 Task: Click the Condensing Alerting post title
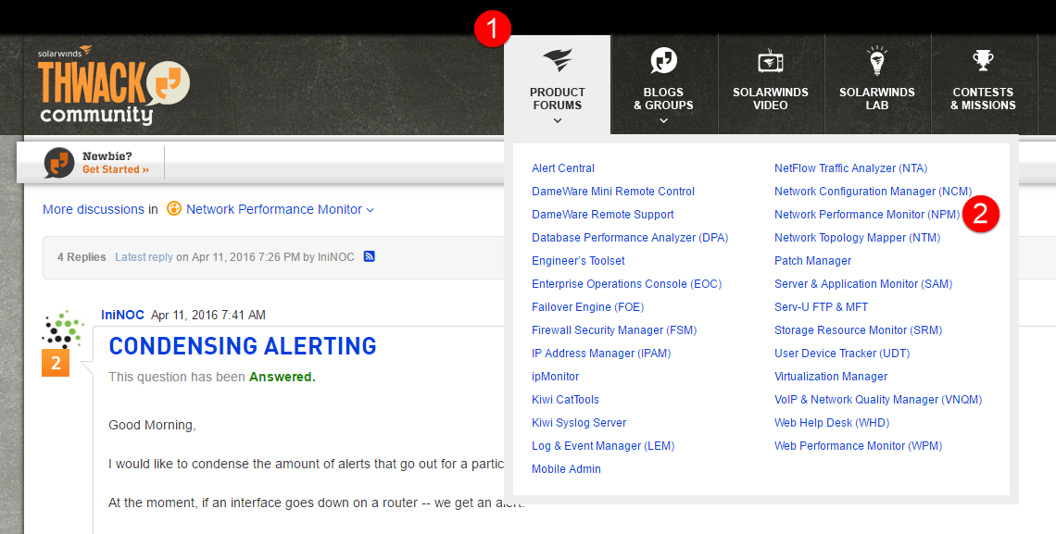(243, 346)
